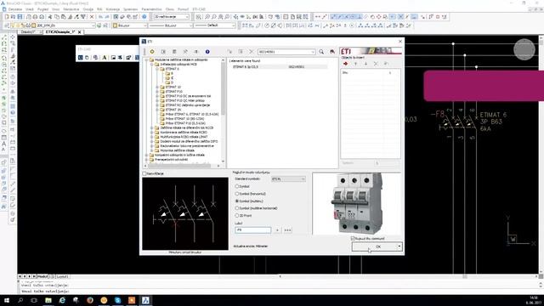This screenshot has width=544, height=306.
Task: Click the move-down arrow under Objects to insert
Action: coord(365,64)
